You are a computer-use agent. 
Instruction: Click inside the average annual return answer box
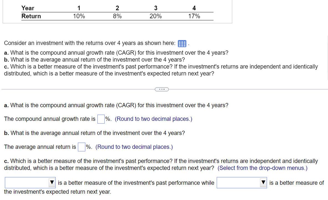82,147
